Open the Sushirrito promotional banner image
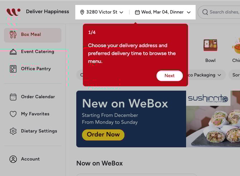The image size is (240, 176). pos(213,119)
